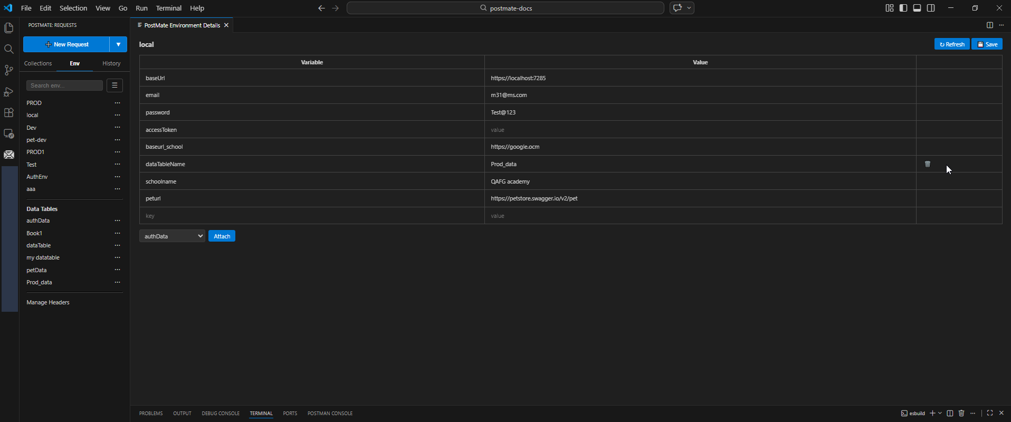This screenshot has height=422, width=1011.
Task: Delete the dataTableName variable with the trash icon
Action: point(927,164)
